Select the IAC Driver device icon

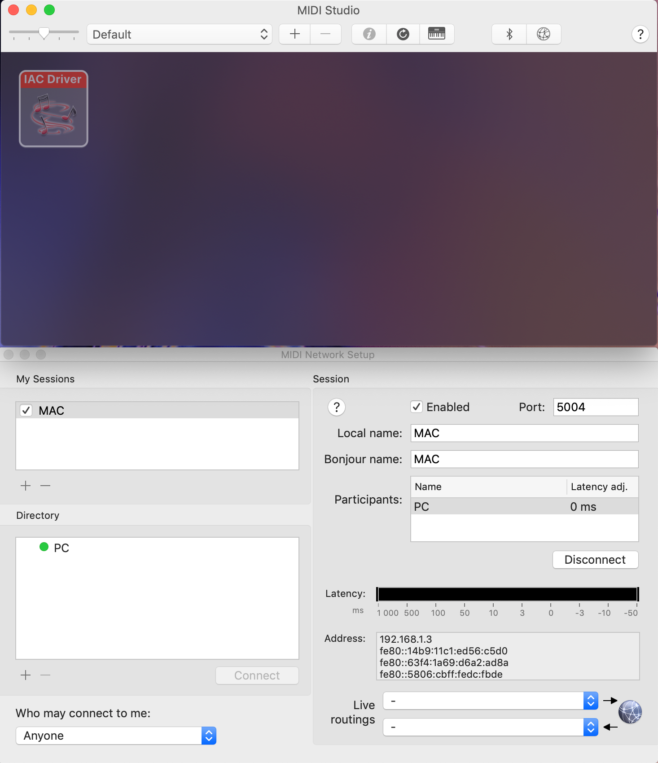click(x=53, y=109)
